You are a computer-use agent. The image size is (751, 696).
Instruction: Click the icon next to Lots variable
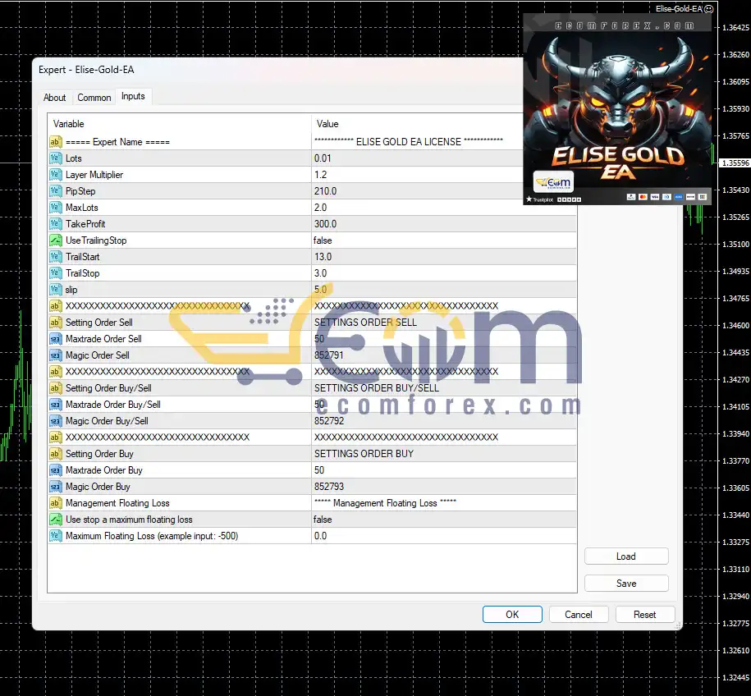point(56,158)
